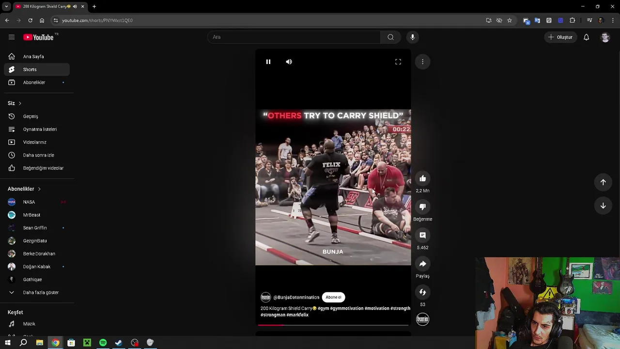Screen dimensions: 620x349
Task: Open Chrome's three-dot menu
Action: (613, 20)
